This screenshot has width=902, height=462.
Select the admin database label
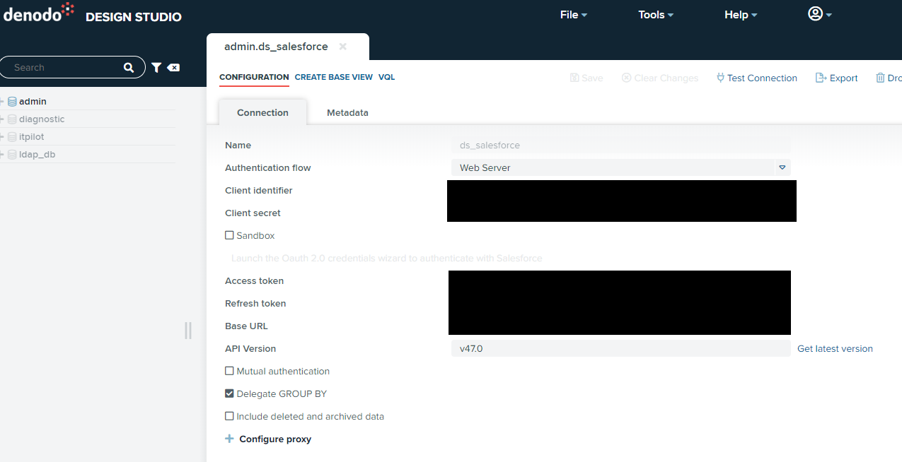(x=33, y=102)
